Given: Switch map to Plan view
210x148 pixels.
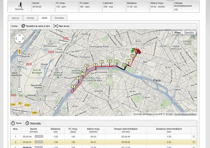Looking at the screenshot, I should [x=177, y=33].
